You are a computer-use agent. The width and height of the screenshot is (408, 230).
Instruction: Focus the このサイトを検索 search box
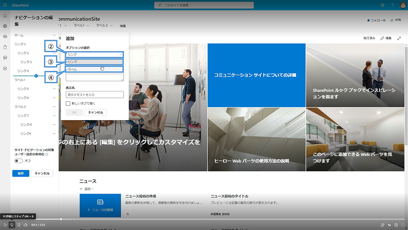point(204,5)
